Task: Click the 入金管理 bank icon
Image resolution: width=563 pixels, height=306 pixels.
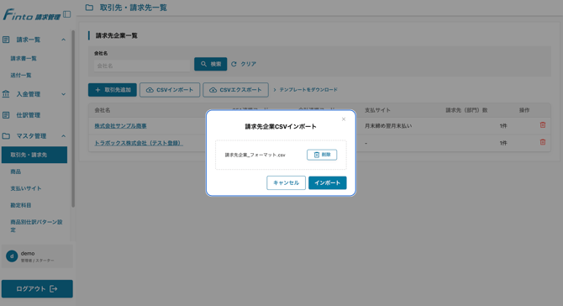Action: [6, 94]
